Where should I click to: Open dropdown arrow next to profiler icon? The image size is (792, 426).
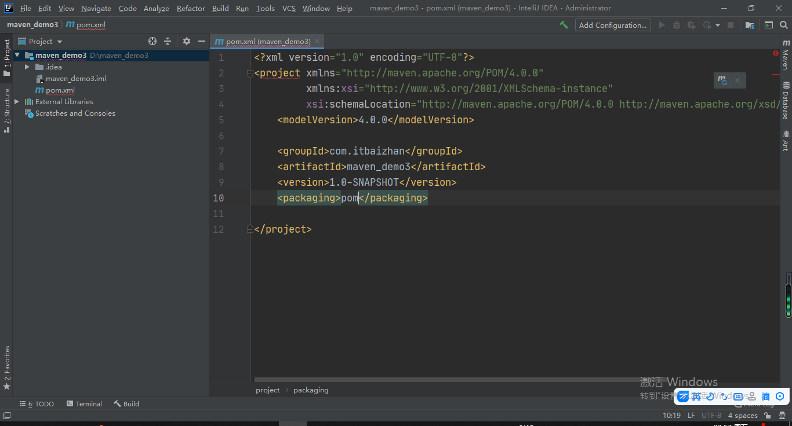click(x=718, y=25)
